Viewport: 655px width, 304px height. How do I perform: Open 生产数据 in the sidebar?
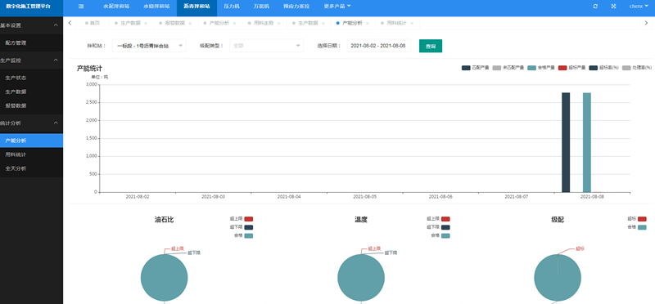[x=31, y=92]
